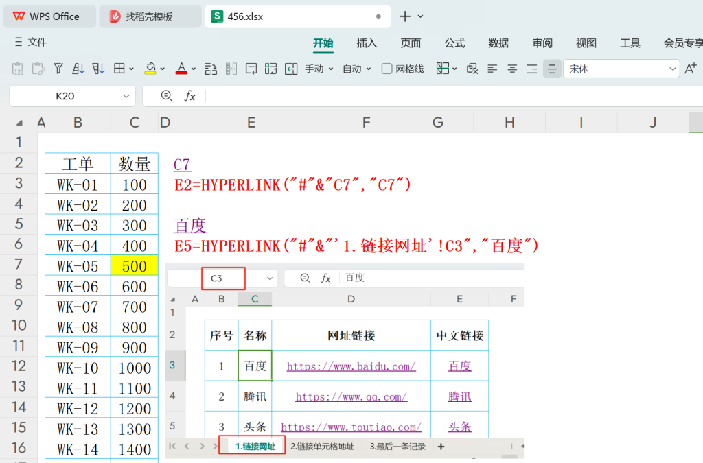Click the clear contents icon with x
Screen dimensions: 703x463
tap(472, 69)
